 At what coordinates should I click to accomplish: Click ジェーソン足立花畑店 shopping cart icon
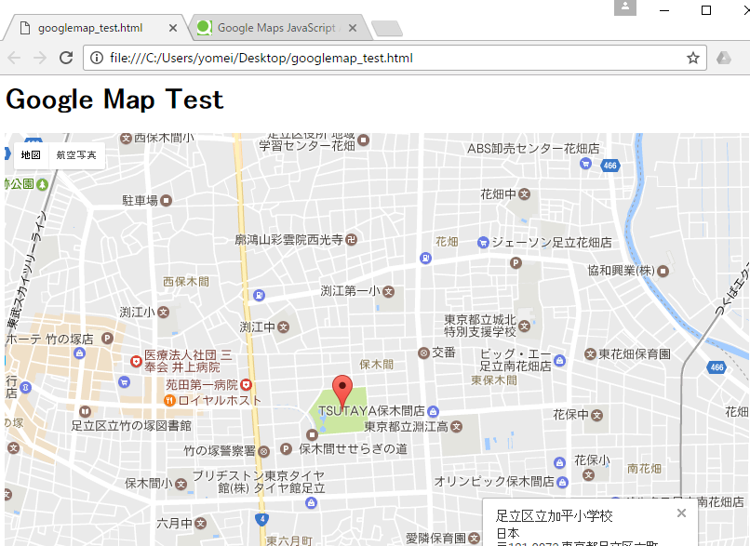pos(483,243)
